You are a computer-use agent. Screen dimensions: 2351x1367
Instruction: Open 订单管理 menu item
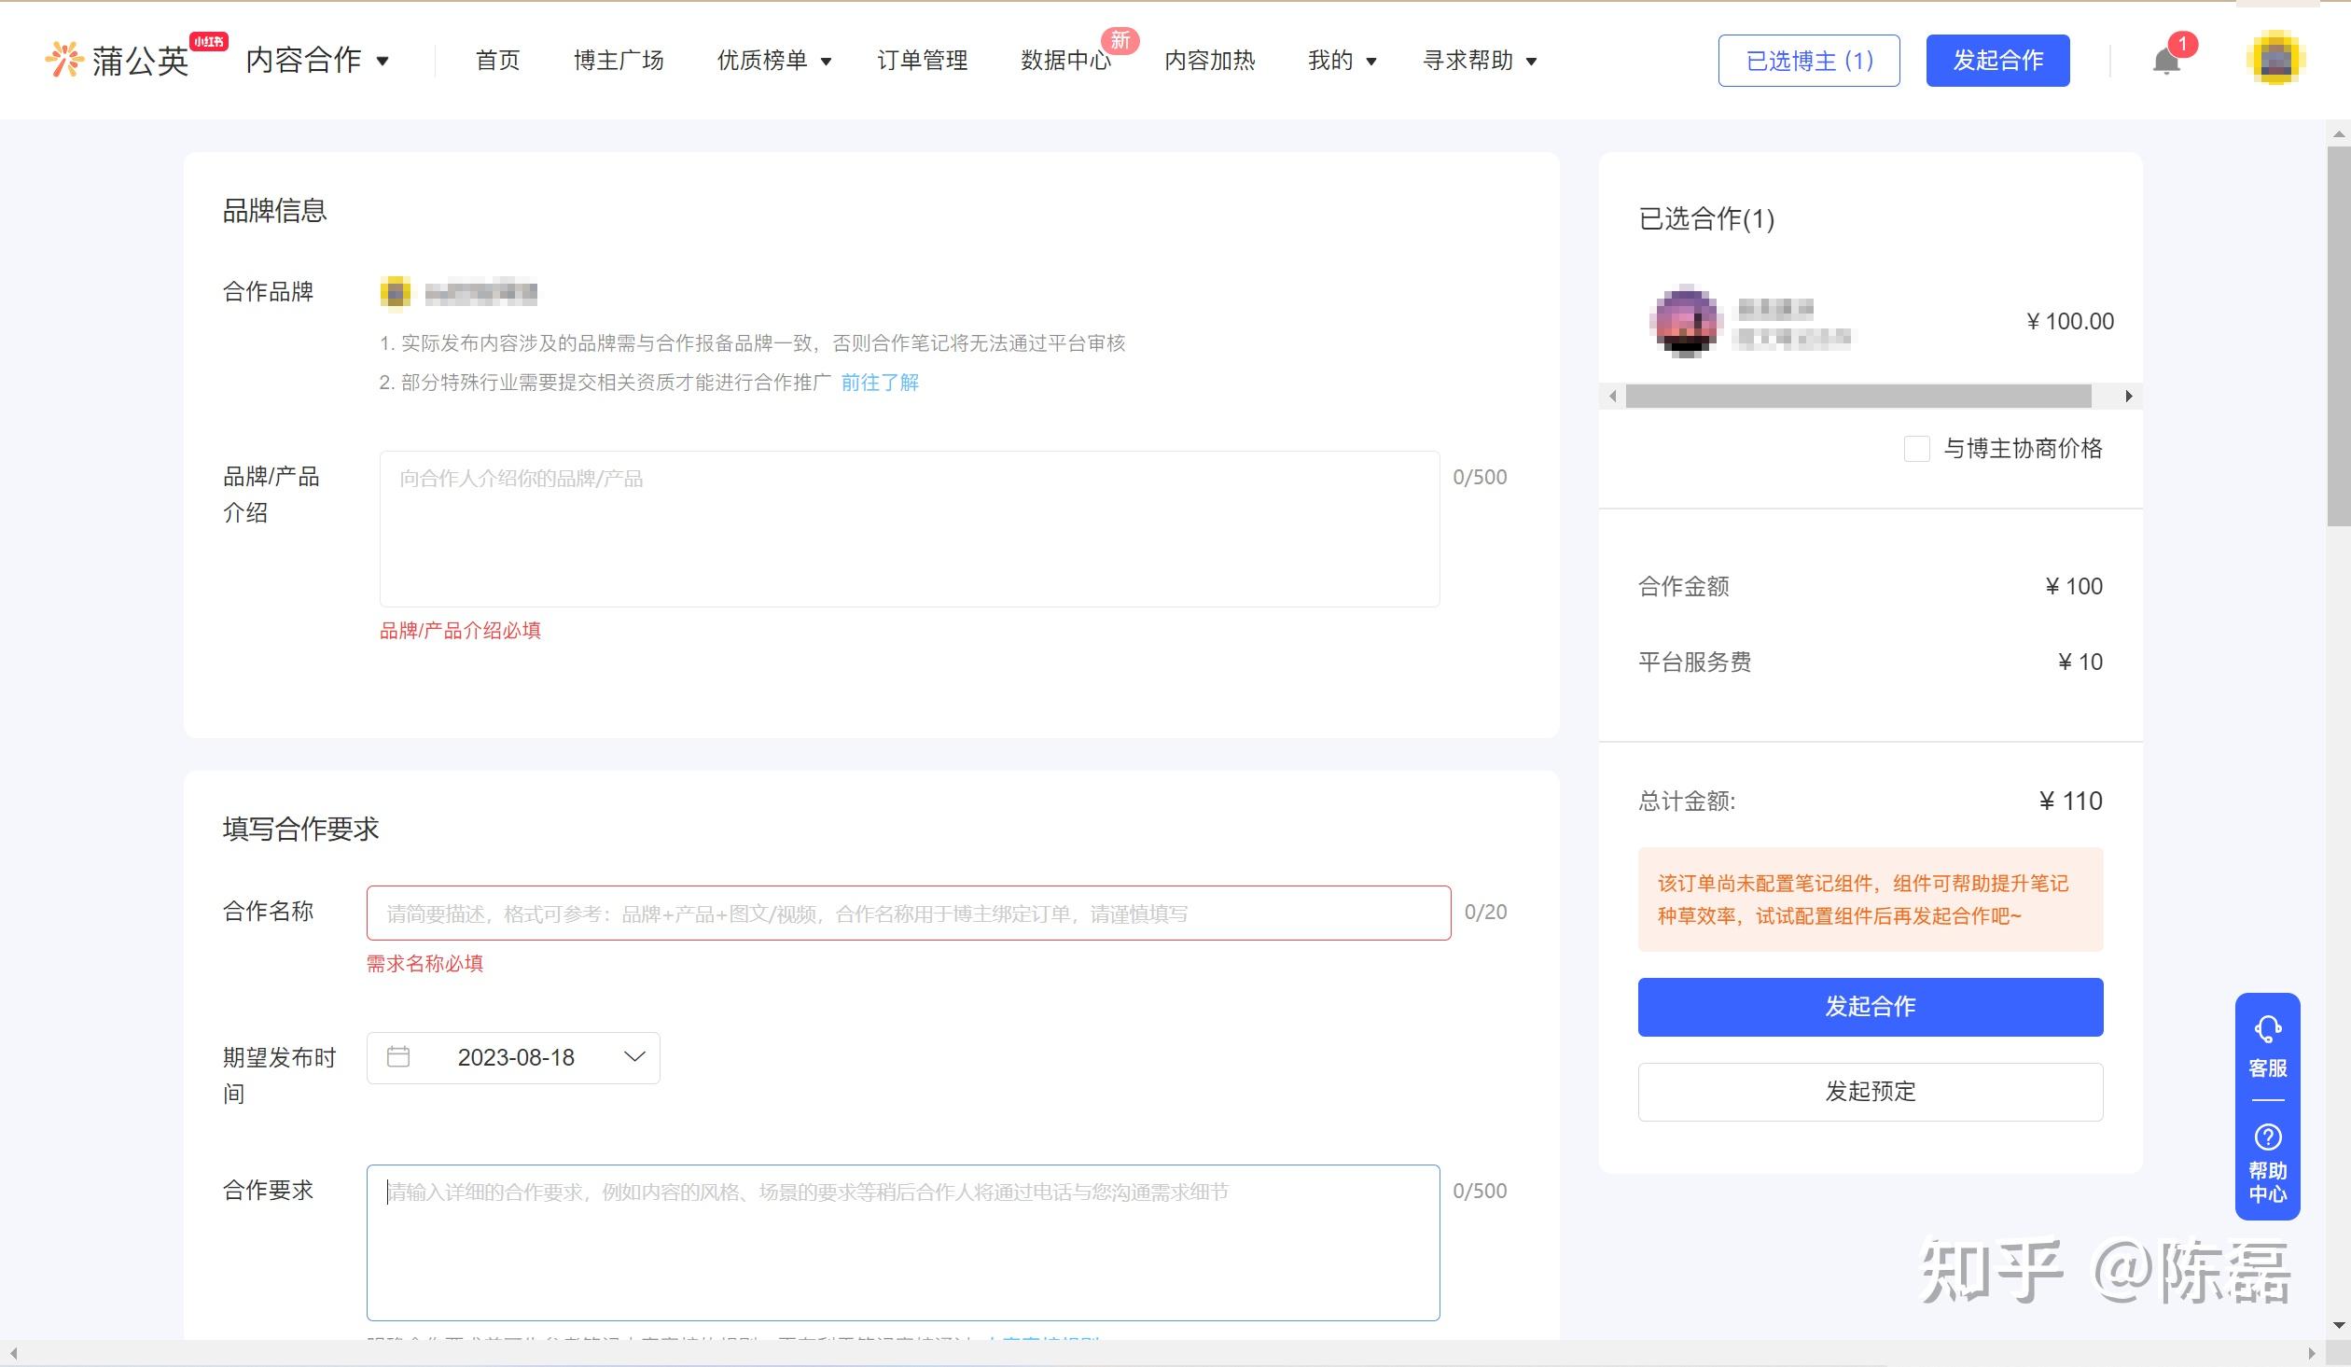point(922,61)
